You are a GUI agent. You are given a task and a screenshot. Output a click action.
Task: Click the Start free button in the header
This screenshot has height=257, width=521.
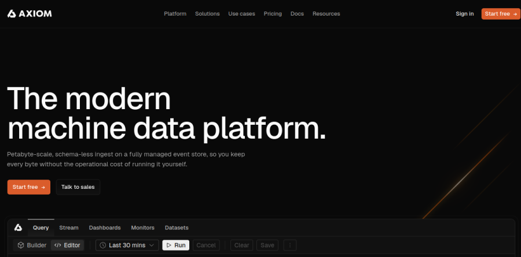(501, 14)
